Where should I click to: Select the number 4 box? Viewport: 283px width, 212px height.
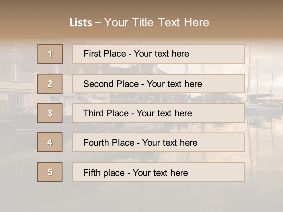[50, 142]
